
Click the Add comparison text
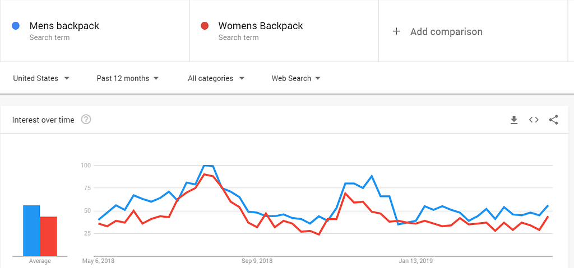(x=446, y=32)
